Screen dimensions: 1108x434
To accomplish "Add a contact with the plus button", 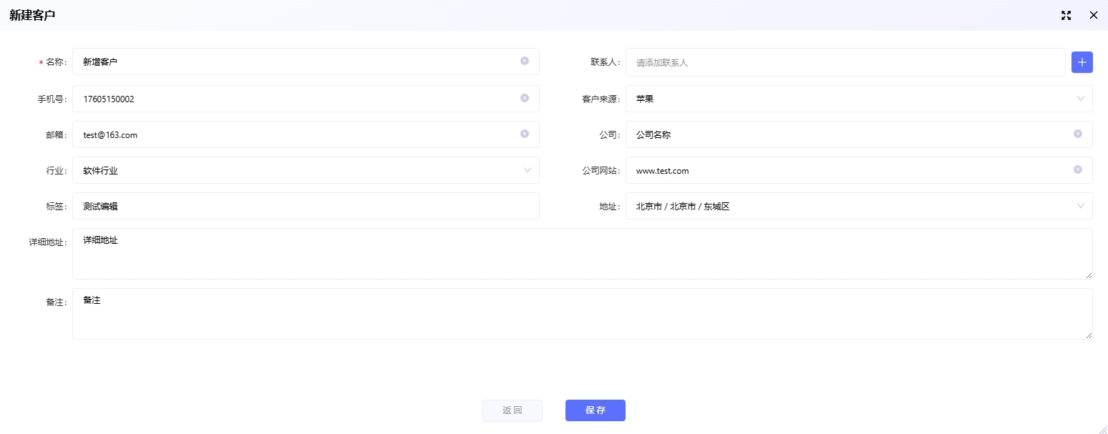I will point(1082,62).
